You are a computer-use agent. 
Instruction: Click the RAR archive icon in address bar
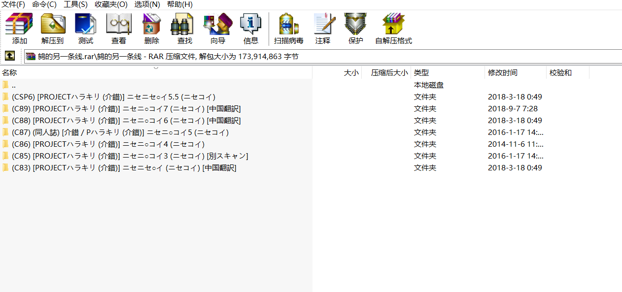pyautogui.click(x=31, y=56)
